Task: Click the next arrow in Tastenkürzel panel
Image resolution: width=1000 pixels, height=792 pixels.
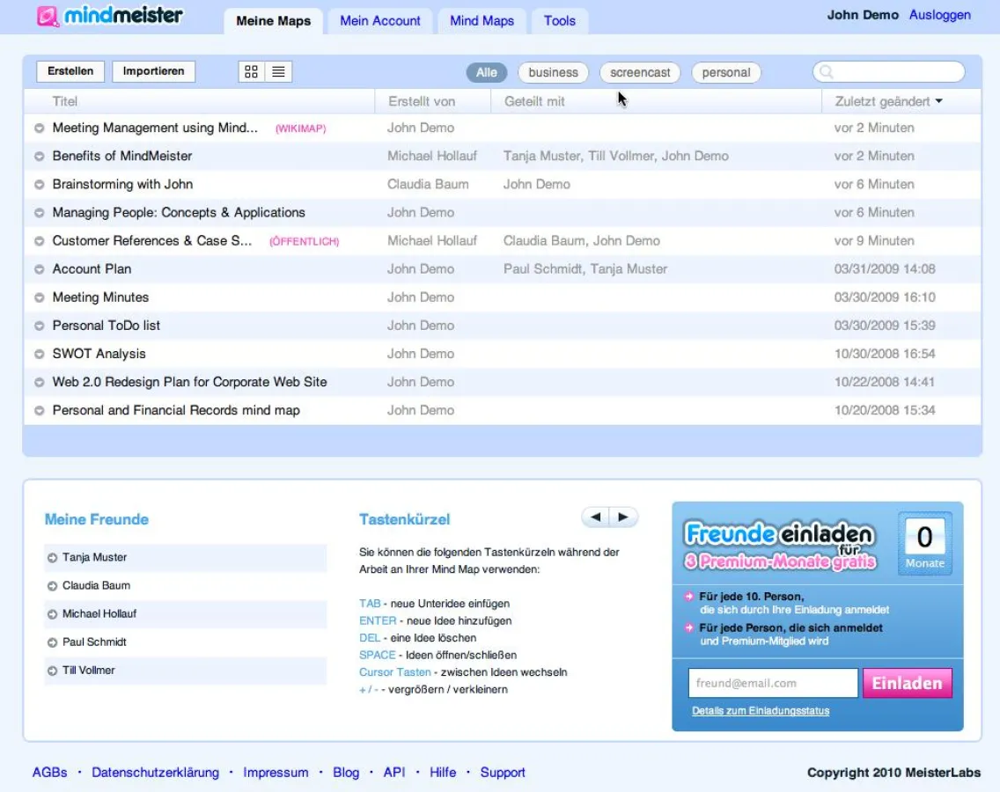Action: tap(623, 517)
